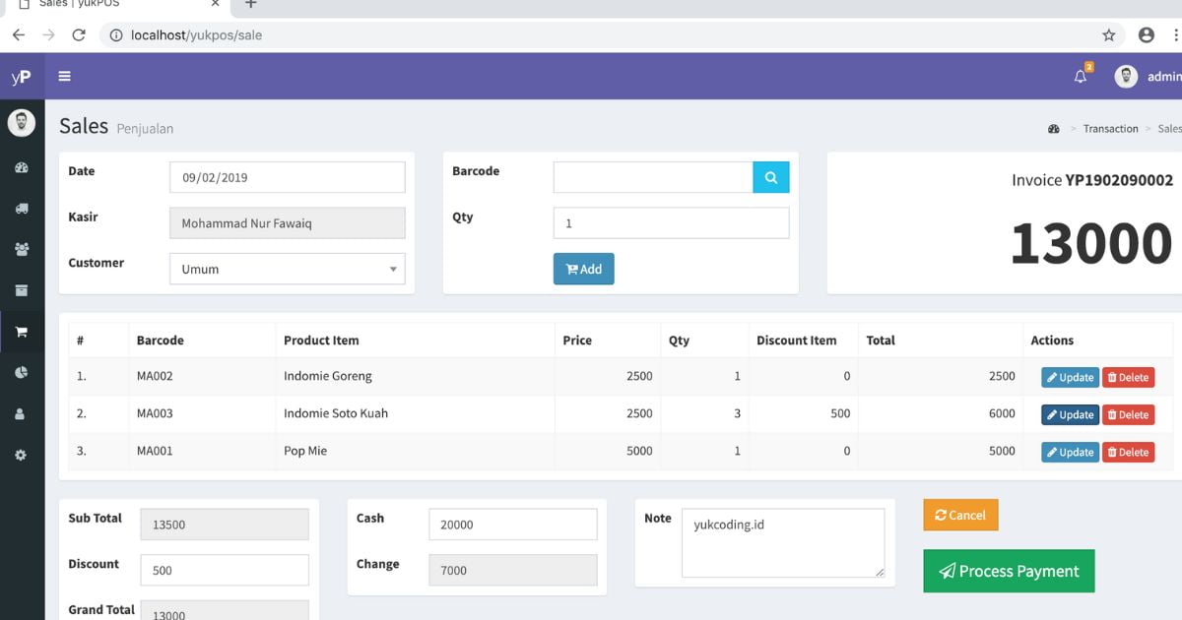Screen dimensions: 1182x620
Task: Bookmark this page with the star icon
Action: (x=1109, y=34)
